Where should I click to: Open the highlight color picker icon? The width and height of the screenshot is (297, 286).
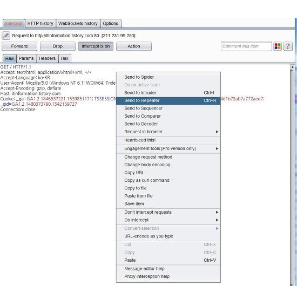pos(278,46)
